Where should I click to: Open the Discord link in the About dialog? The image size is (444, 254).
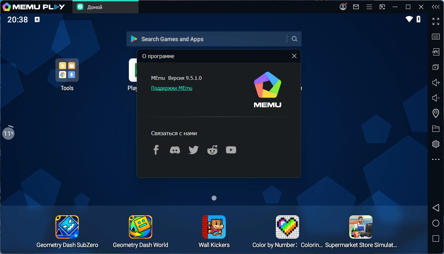pos(175,150)
